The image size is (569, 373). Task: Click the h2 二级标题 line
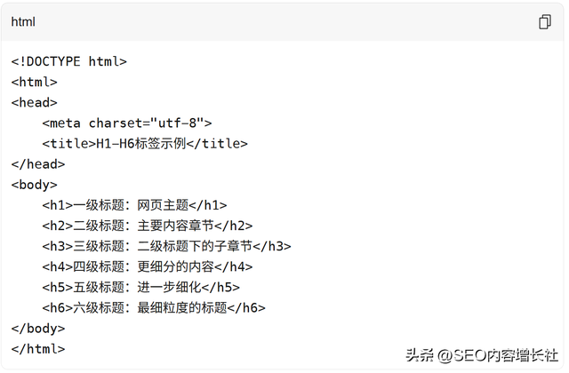(148, 226)
